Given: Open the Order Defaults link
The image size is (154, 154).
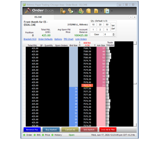Looking at the screenshot, I should point(45,39).
